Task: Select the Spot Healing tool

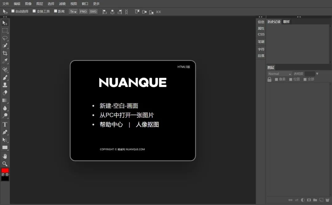Action: point(5,70)
